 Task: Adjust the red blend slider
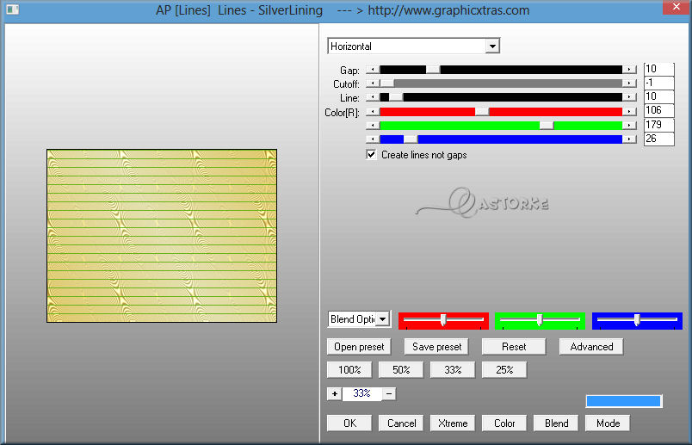[x=443, y=320]
